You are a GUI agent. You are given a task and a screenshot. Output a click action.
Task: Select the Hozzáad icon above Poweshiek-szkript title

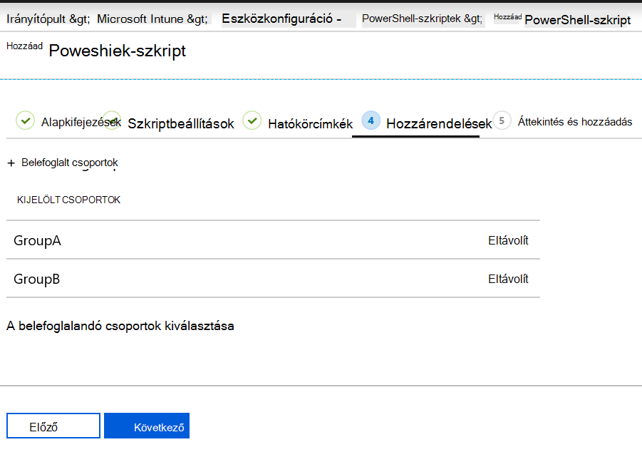point(24,46)
